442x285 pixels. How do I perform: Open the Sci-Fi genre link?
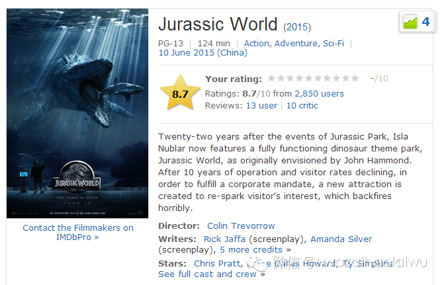pyautogui.click(x=334, y=44)
